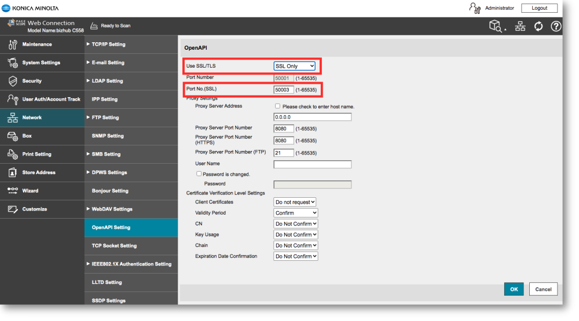Click the User Name input field
This screenshot has height=321, width=579.
point(313,164)
